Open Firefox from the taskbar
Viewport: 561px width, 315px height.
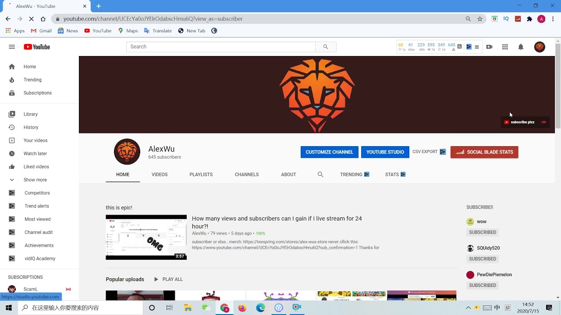point(242,308)
